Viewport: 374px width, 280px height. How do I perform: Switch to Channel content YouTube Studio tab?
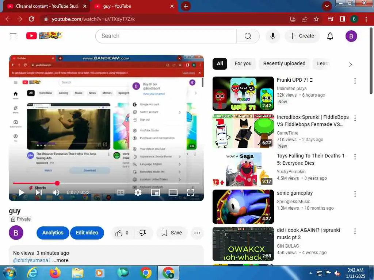[47, 6]
